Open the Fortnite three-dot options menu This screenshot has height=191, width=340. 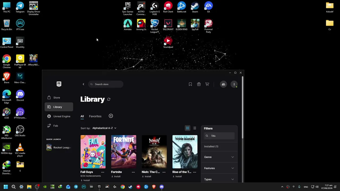[133, 172]
